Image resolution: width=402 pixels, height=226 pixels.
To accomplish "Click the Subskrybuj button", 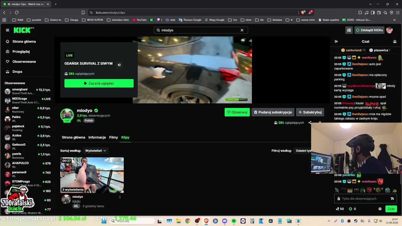I will click(x=310, y=112).
